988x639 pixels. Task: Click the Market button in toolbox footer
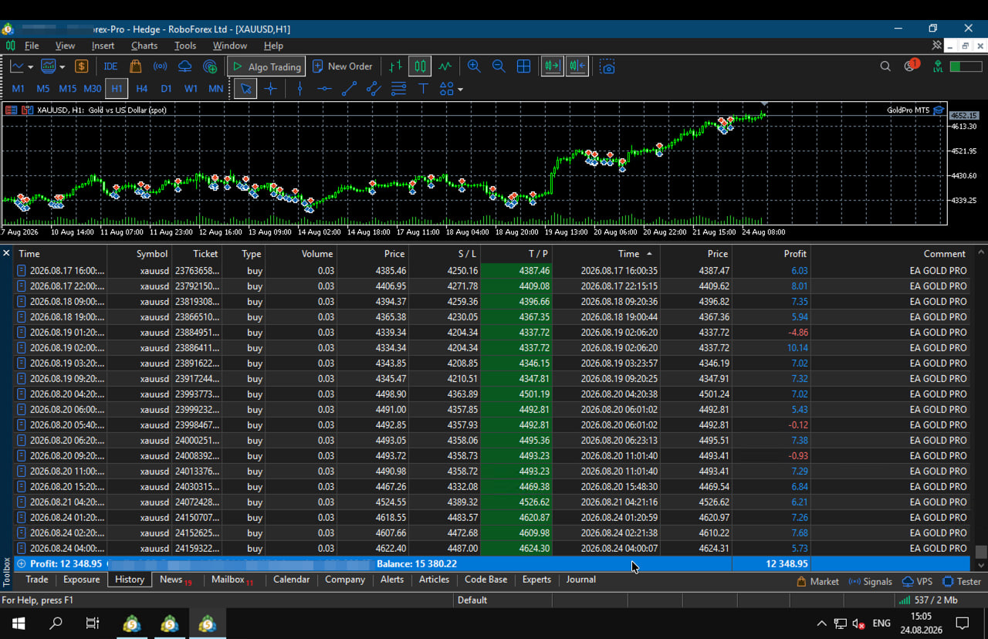(817, 581)
